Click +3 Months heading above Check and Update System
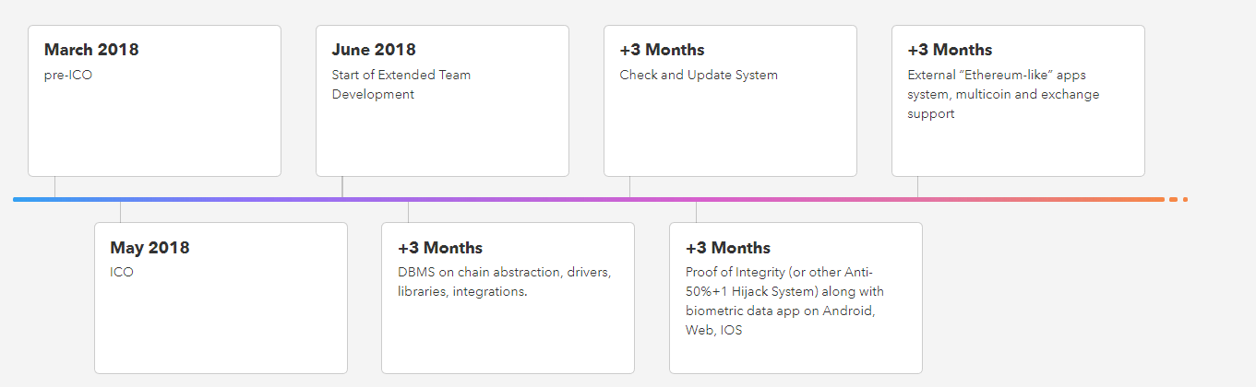Viewport: 1256px width, 387px height. (662, 50)
